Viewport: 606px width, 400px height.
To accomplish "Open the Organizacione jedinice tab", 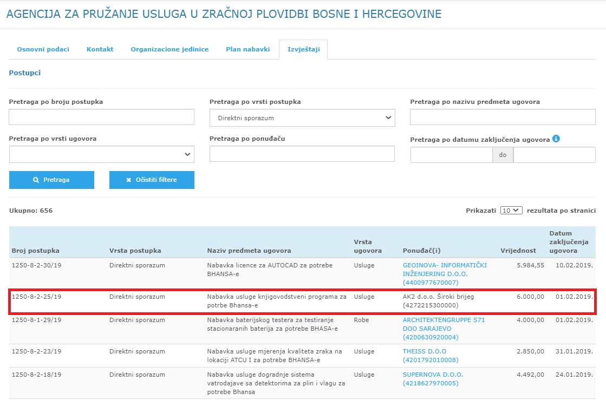I will tap(170, 49).
